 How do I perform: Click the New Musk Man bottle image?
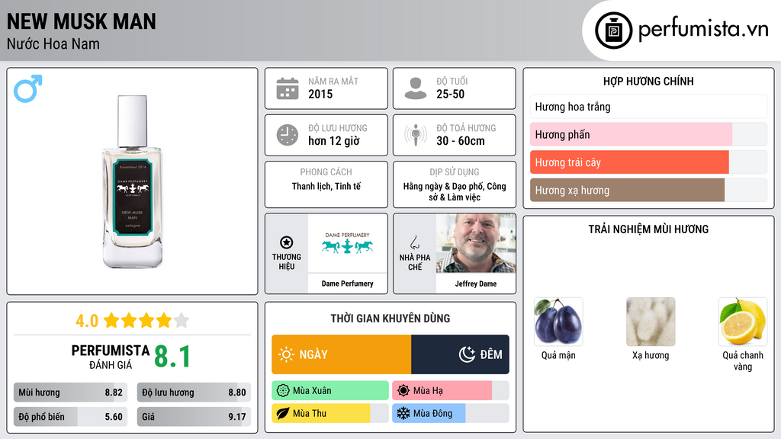point(133,181)
